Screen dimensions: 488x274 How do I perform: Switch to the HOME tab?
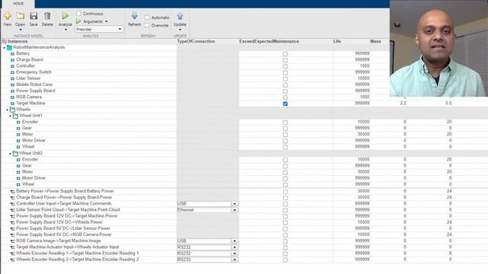[x=18, y=3]
